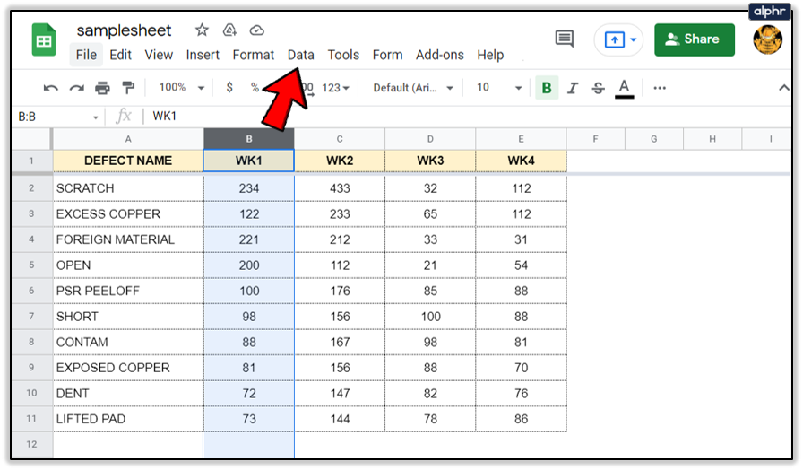Click the redo arrow icon
Viewport: 803px width, 470px height.
76,88
